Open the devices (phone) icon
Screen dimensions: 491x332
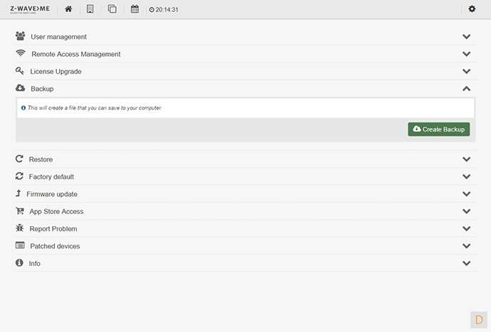(90, 9)
